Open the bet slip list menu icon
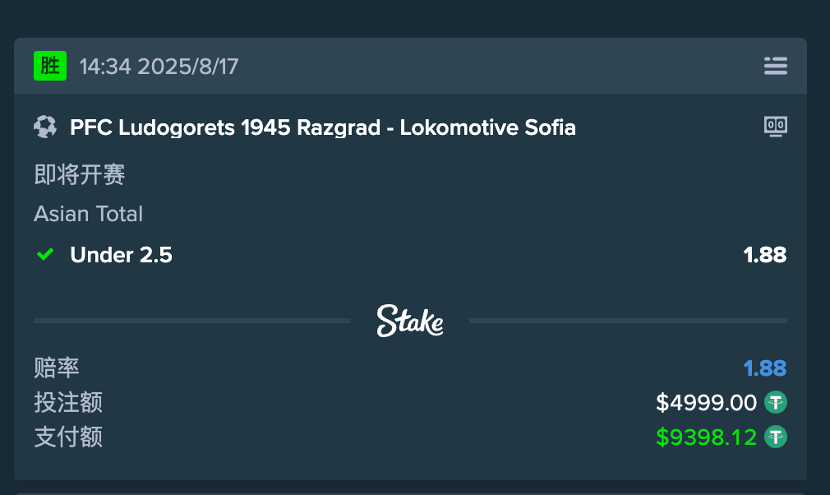The height and width of the screenshot is (495, 830). click(775, 66)
